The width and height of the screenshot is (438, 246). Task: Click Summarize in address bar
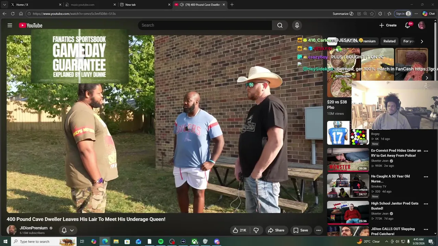tap(343, 14)
